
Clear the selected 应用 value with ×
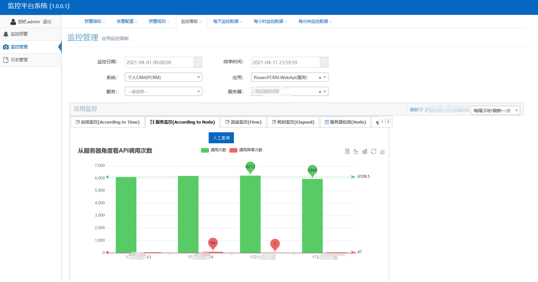click(x=320, y=78)
